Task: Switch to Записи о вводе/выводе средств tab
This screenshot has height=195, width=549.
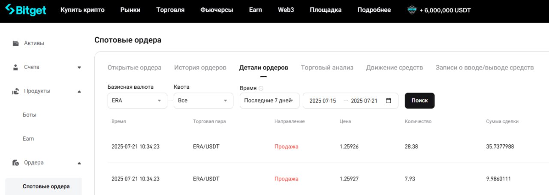Action: click(485, 68)
